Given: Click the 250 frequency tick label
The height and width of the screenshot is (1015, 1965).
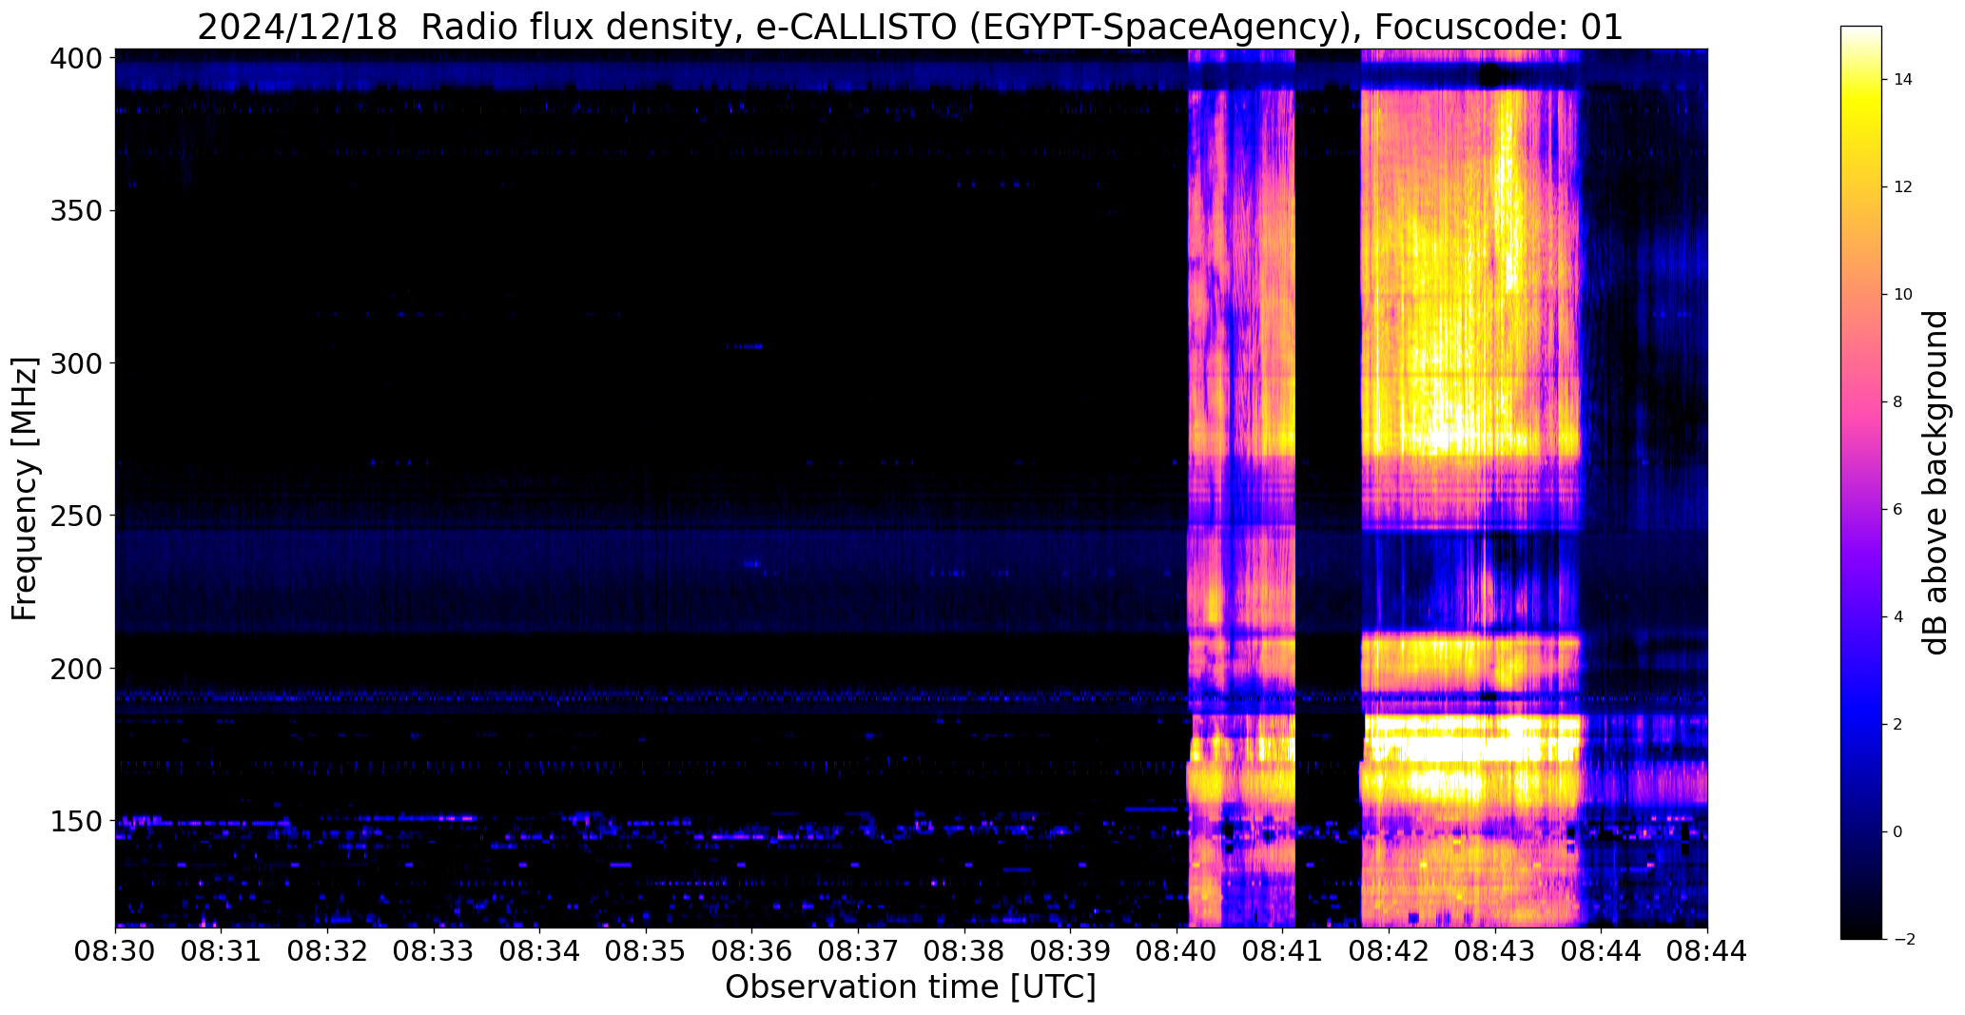Looking at the screenshot, I should pos(75,515).
